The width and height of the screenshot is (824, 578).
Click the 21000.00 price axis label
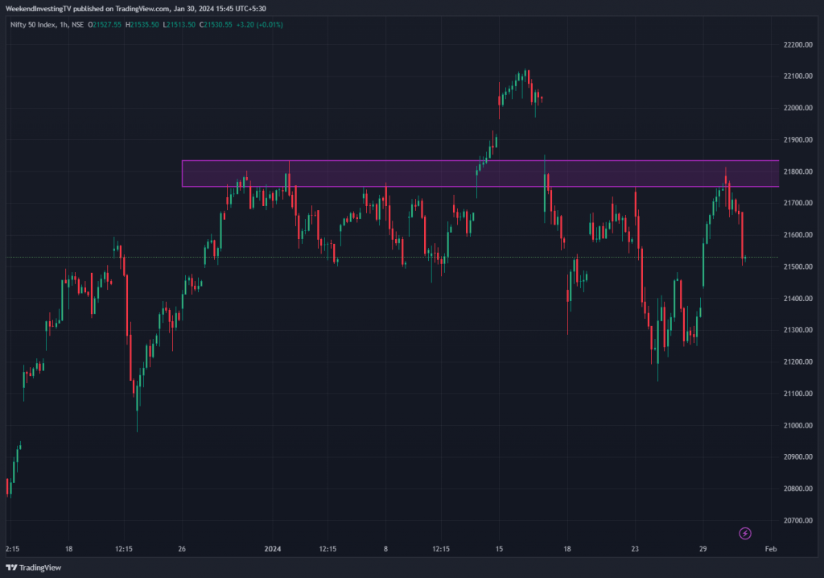pos(797,426)
